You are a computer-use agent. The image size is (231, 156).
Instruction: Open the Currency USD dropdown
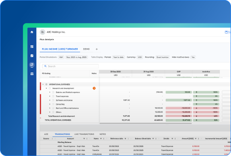click(140, 57)
